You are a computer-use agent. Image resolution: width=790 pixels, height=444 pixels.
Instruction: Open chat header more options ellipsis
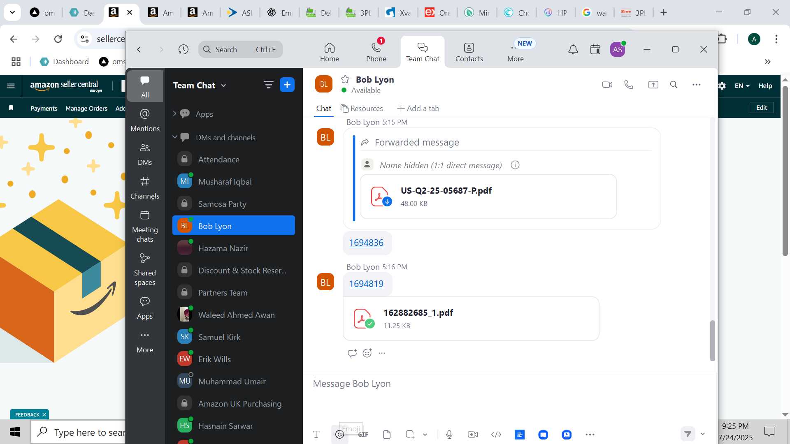[696, 85]
